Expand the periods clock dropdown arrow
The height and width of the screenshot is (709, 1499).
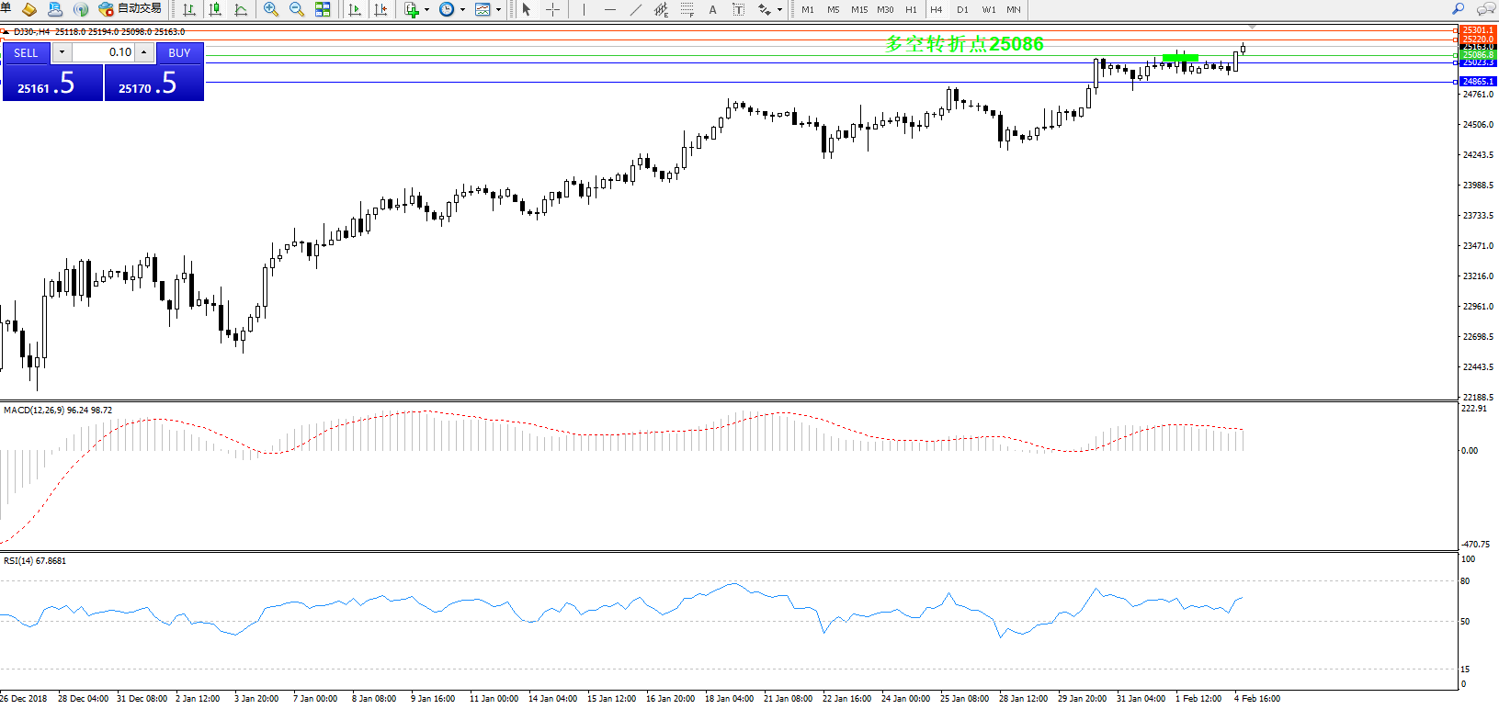462,10
